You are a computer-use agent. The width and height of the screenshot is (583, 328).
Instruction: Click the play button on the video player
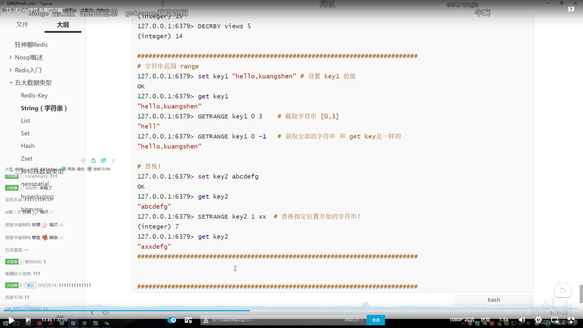[11, 320]
